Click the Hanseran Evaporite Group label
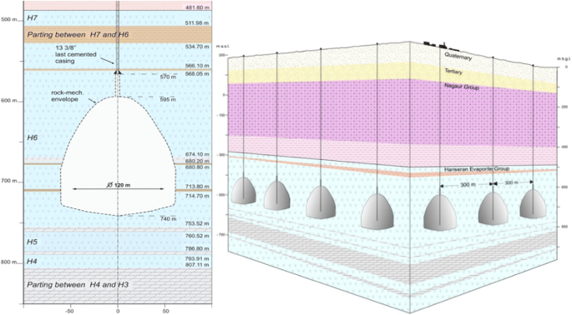572x315 pixels. (x=477, y=169)
